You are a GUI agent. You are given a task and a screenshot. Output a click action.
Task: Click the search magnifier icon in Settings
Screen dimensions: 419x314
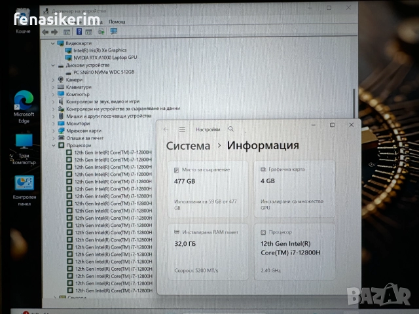point(230,130)
